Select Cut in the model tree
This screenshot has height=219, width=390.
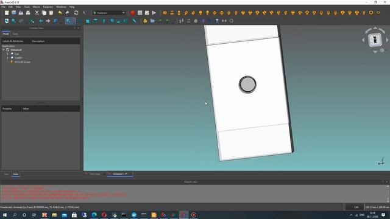pos(16,54)
